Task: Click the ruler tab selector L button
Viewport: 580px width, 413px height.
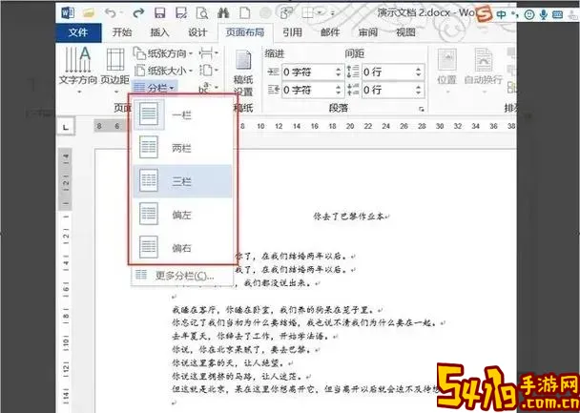Action: 66,127
